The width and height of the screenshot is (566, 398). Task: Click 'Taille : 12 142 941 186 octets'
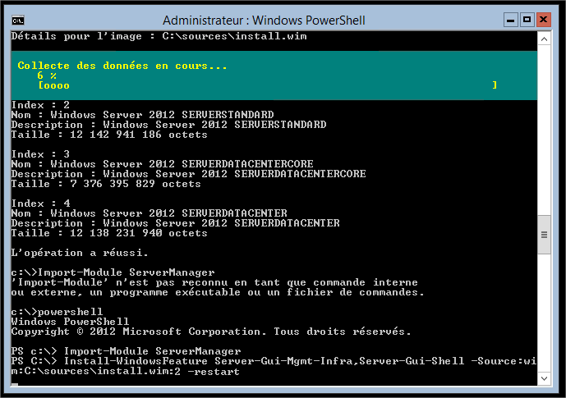pos(109,135)
